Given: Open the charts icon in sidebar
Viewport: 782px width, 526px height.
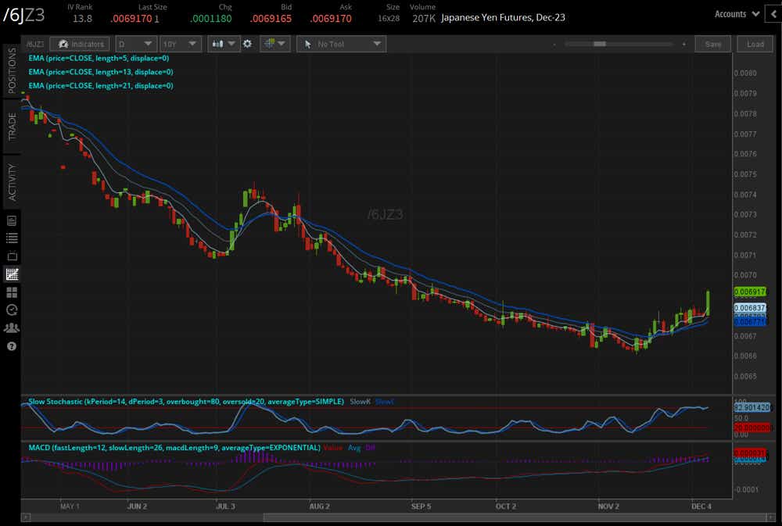Looking at the screenshot, I should [12, 274].
